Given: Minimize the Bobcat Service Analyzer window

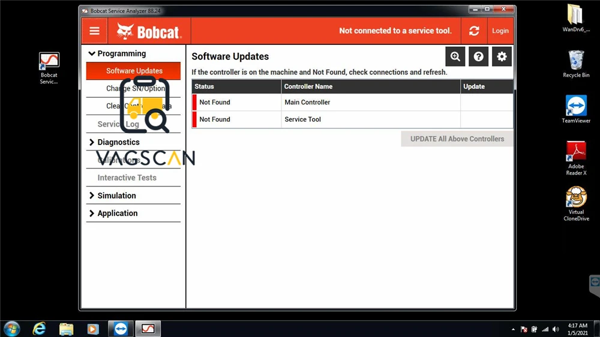Looking at the screenshot, I should [475, 9].
